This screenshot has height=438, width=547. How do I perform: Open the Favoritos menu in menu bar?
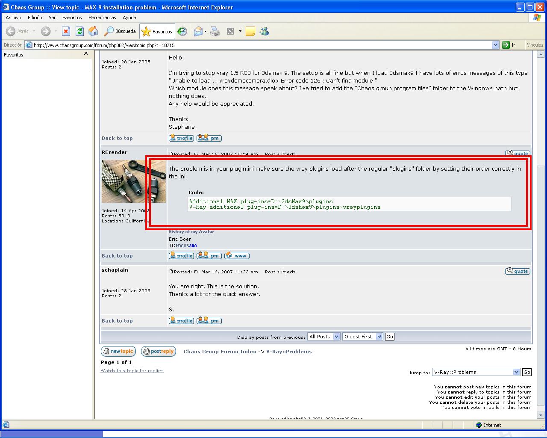click(x=72, y=18)
